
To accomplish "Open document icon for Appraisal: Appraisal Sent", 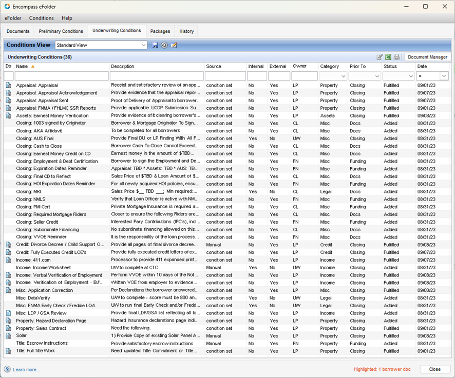I will point(8,101).
